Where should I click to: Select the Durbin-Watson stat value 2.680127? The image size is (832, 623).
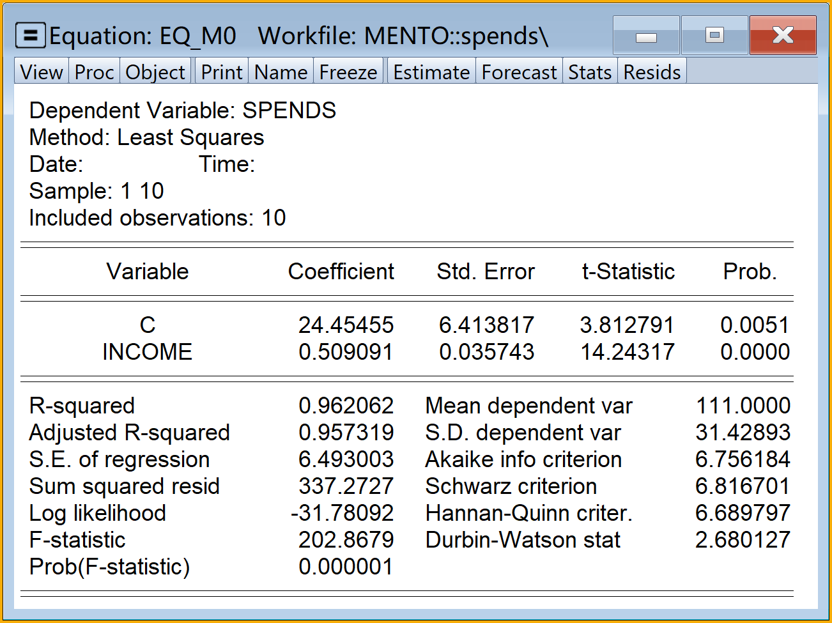click(x=743, y=540)
